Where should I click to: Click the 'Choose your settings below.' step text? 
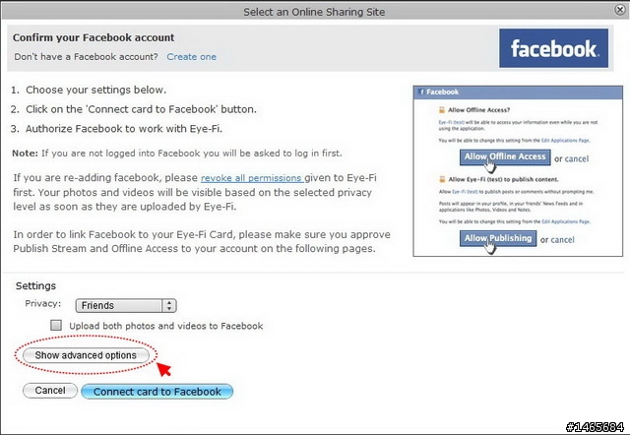click(x=96, y=90)
